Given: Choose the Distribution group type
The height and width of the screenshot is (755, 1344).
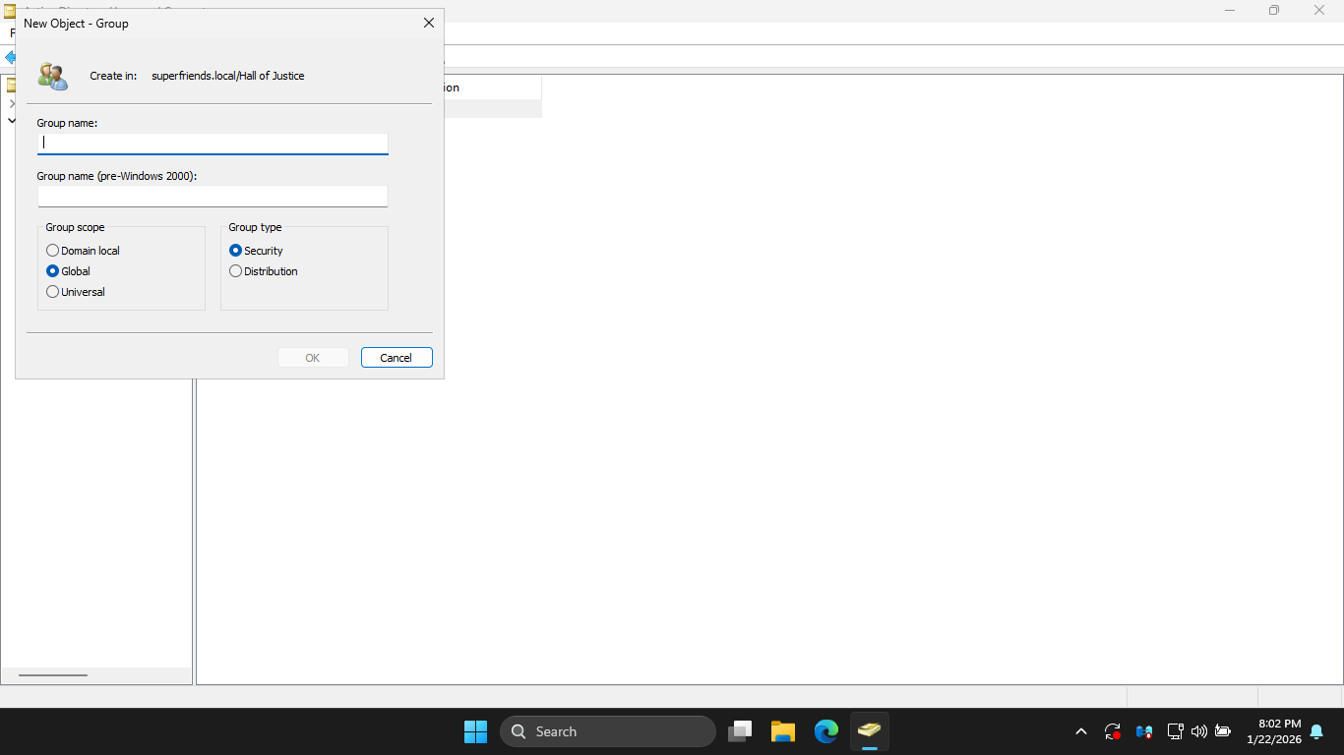Looking at the screenshot, I should 236,271.
